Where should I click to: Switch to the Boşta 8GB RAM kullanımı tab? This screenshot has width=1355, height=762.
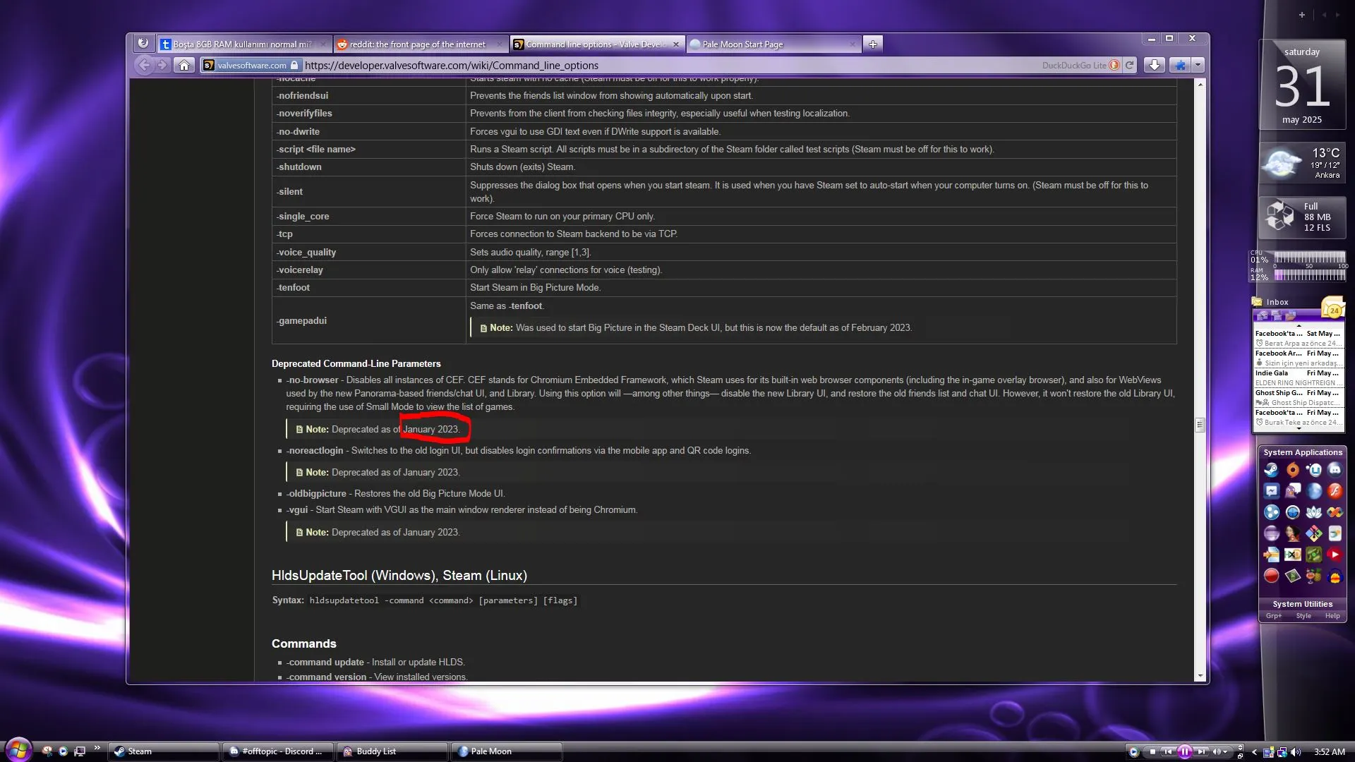pyautogui.click(x=243, y=44)
